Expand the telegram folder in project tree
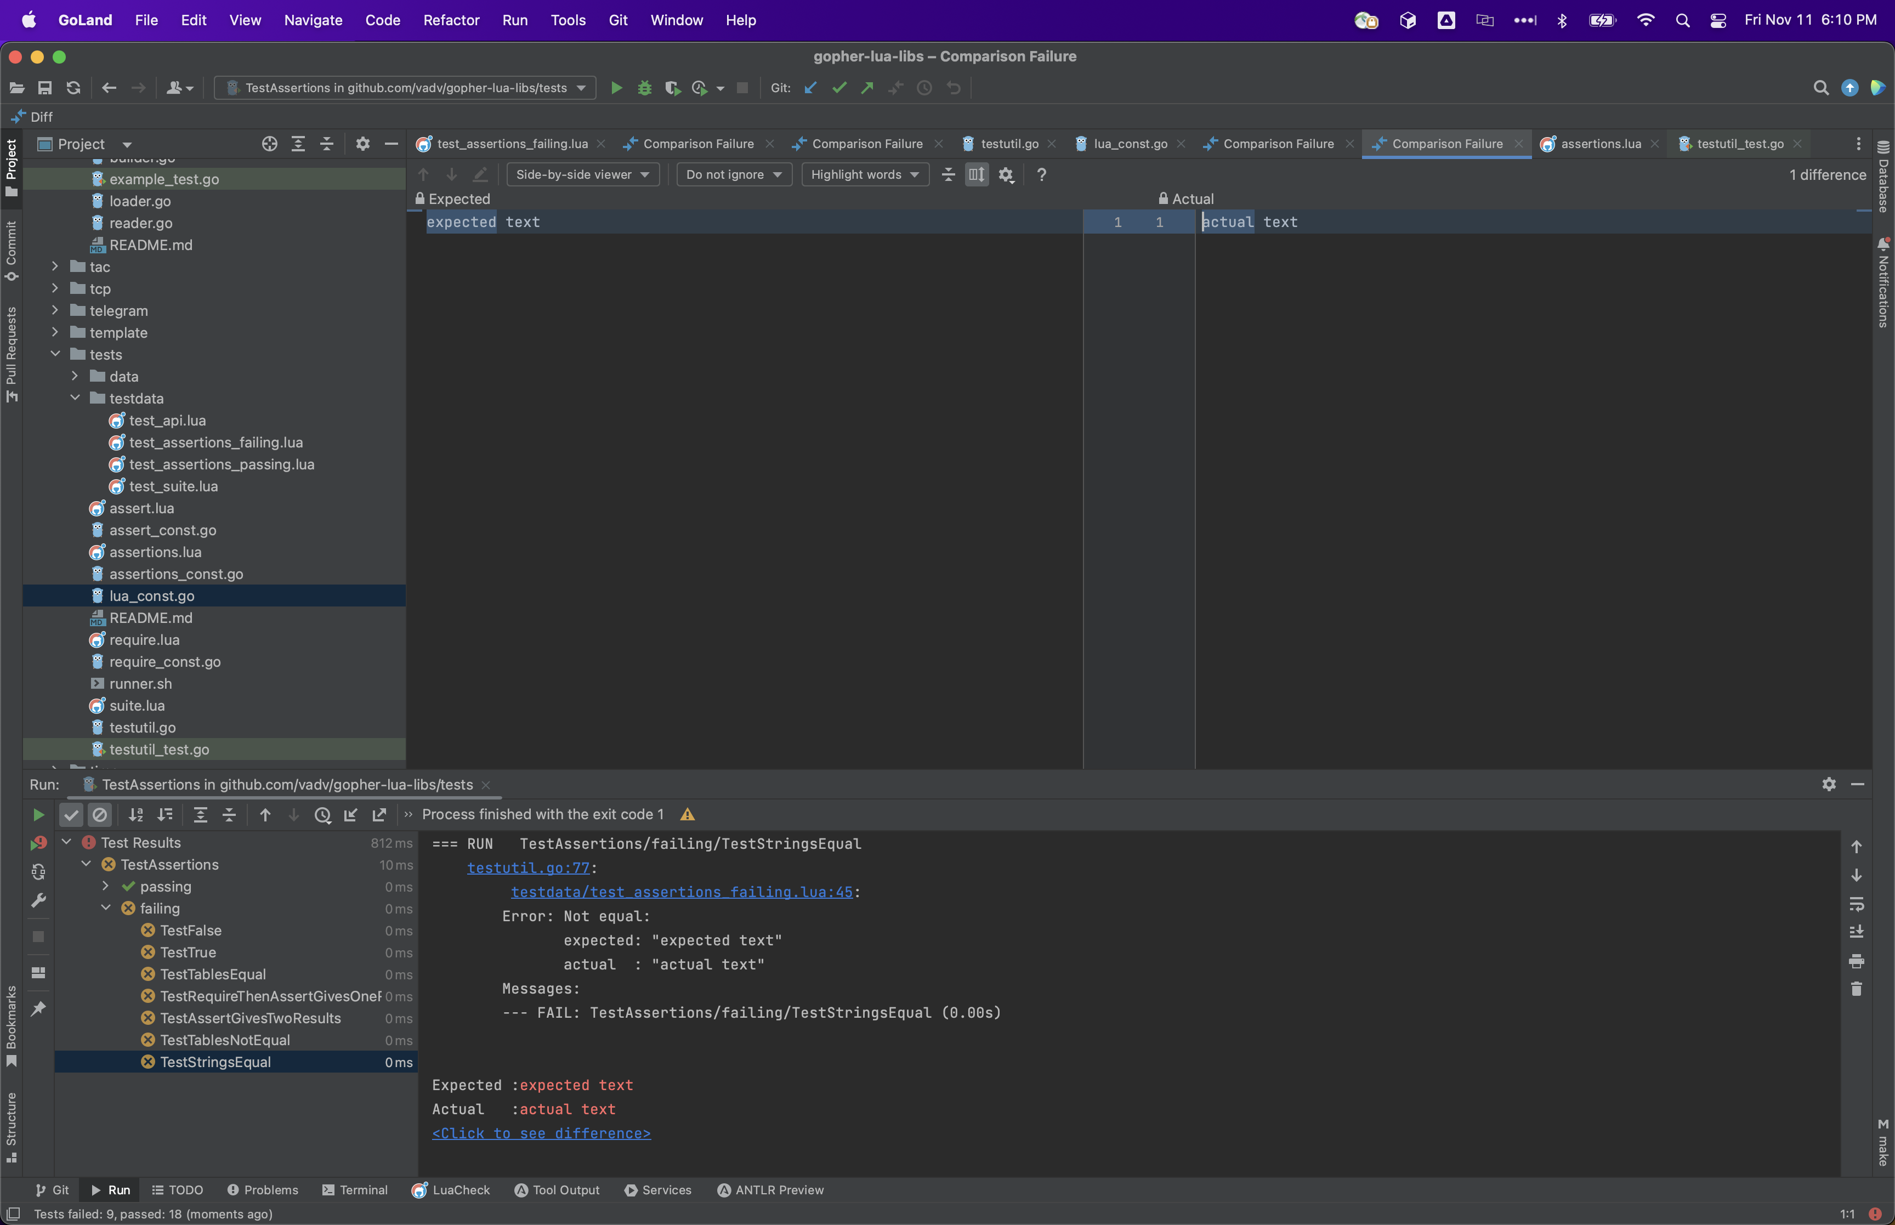The width and height of the screenshot is (1895, 1225). point(55,310)
